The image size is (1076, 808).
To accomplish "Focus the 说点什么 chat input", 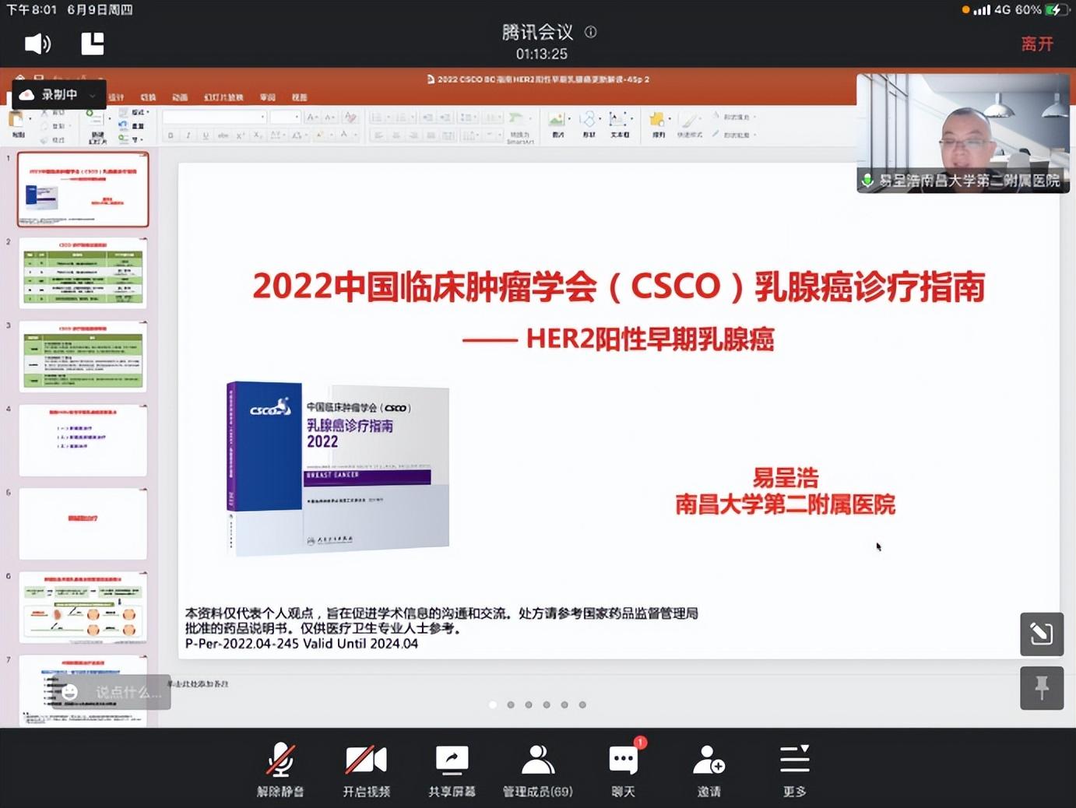I will coord(128,692).
